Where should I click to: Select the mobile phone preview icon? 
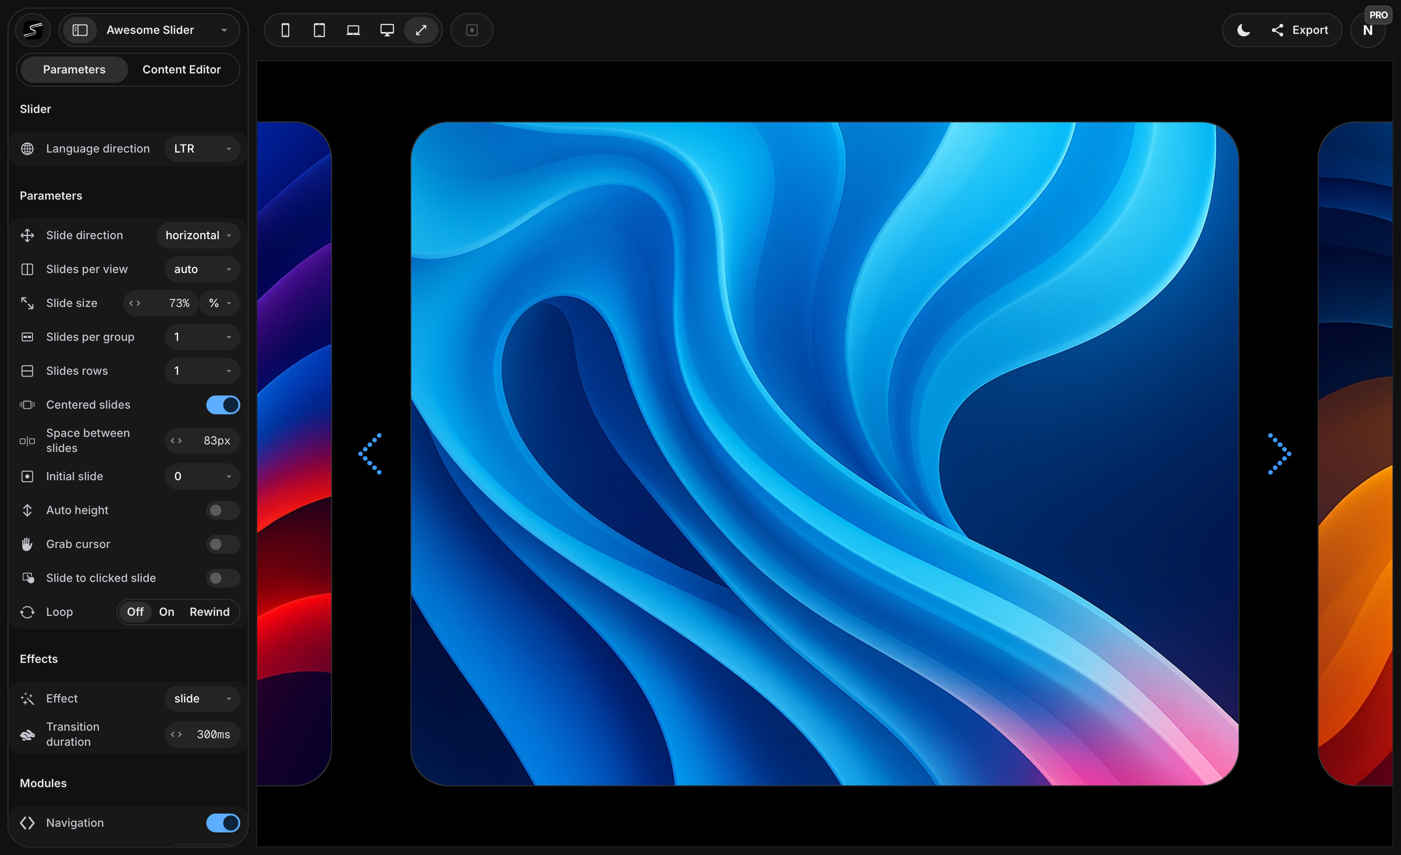pos(285,30)
